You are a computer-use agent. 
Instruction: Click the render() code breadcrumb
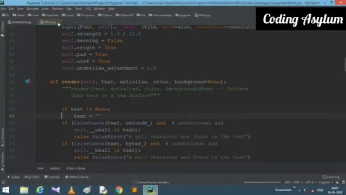(55, 168)
